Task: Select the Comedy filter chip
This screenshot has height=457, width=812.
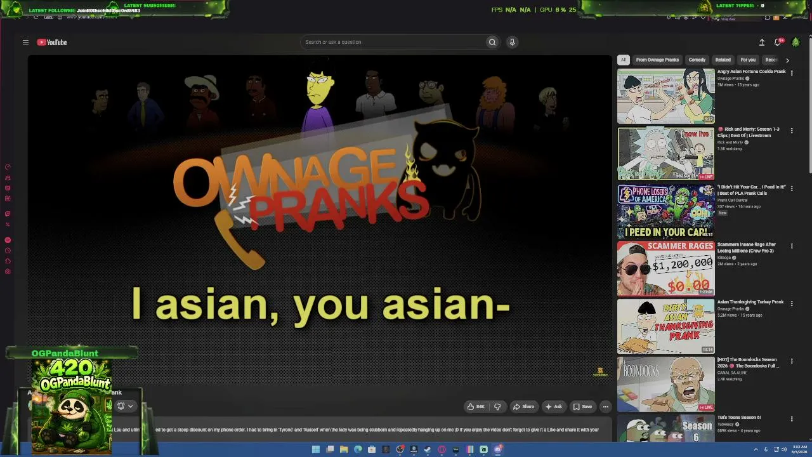Action: pyautogui.click(x=697, y=60)
